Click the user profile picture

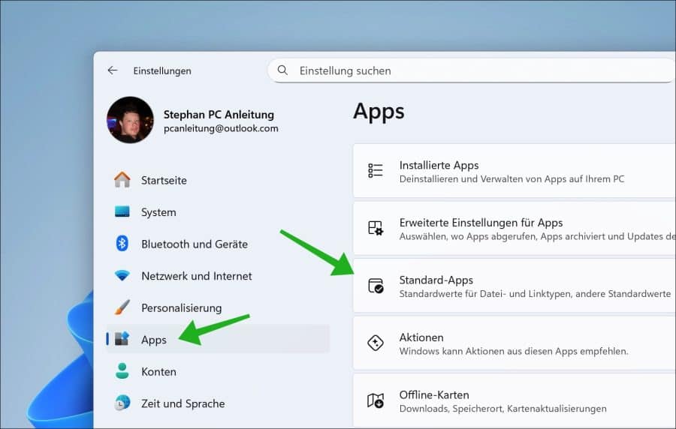(x=130, y=120)
